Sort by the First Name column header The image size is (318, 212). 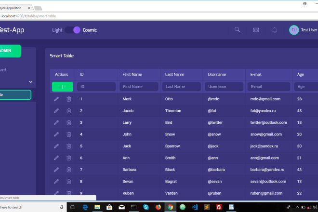pos(132,75)
